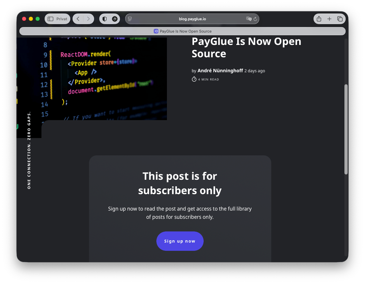Click the vertical One Connection. Zero Gaps. text
The height and width of the screenshot is (284, 365).
coord(29,150)
